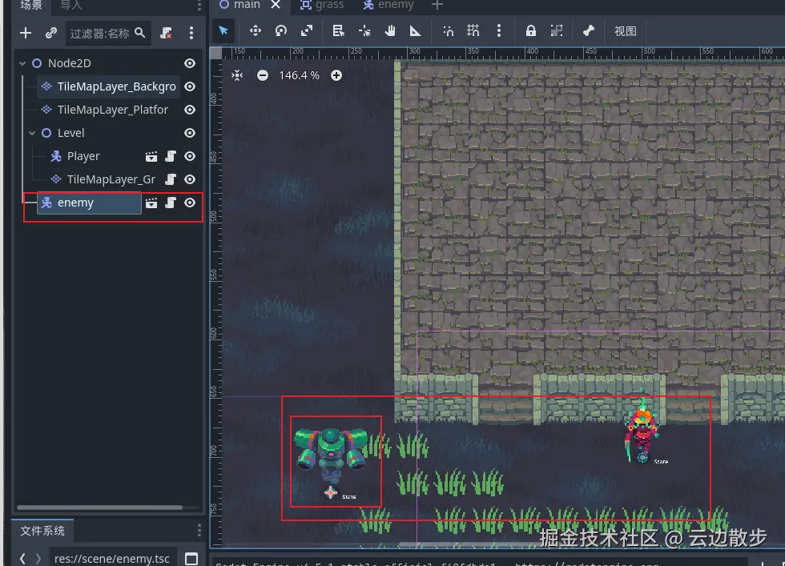Toggle visibility of the enemy node
Image resolution: width=785 pixels, height=566 pixels.
(190, 203)
